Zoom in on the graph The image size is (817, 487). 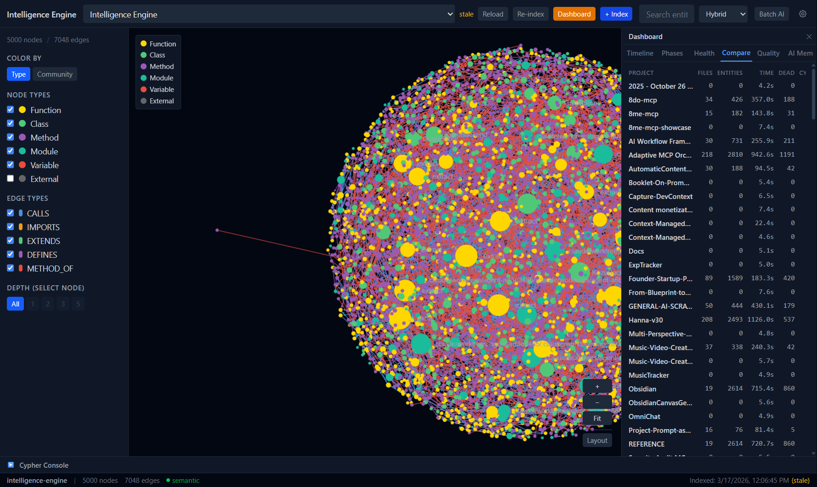597,386
